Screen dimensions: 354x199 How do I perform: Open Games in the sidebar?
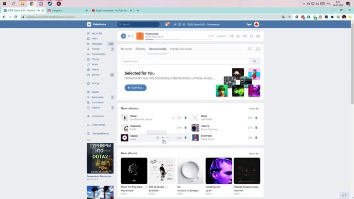click(95, 75)
